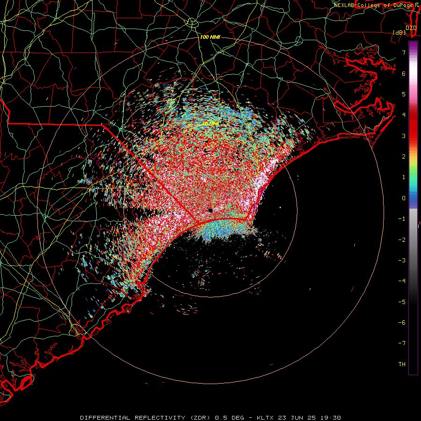This screenshot has height=421, width=421.
Task: Click the ZDR color scale bar
Action: click(x=413, y=208)
